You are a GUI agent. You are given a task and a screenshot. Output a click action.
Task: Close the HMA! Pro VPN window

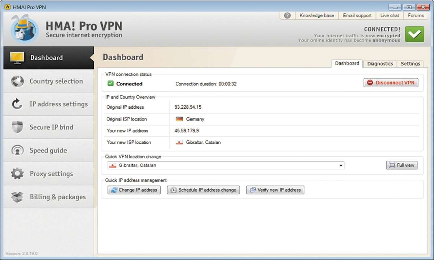click(423, 7)
